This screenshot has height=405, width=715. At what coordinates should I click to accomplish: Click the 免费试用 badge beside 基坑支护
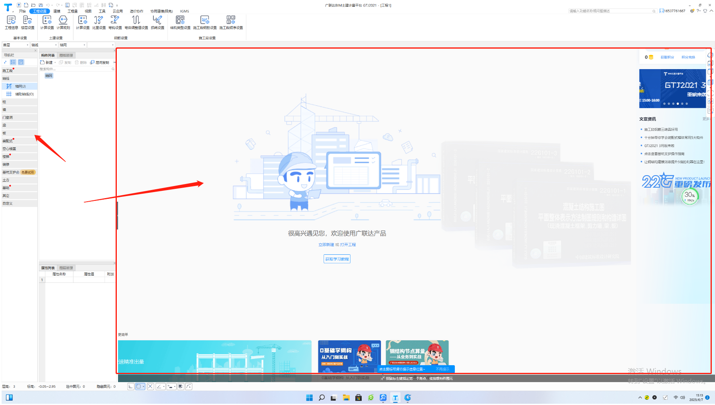pos(28,172)
